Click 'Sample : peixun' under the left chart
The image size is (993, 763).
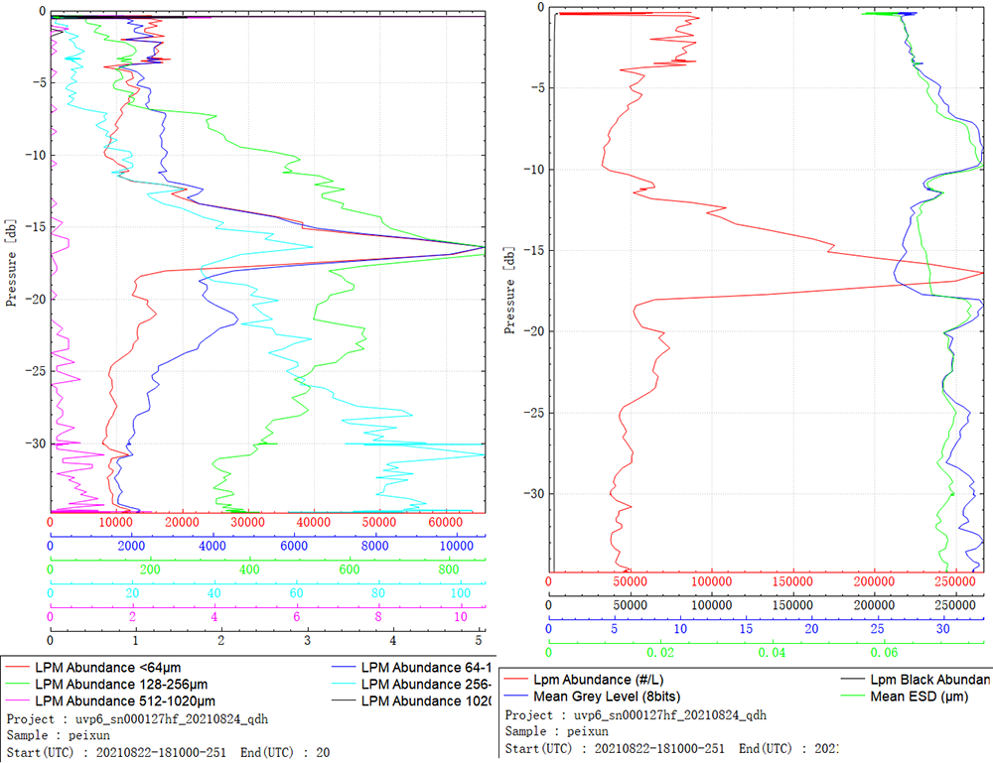pyautogui.click(x=59, y=735)
